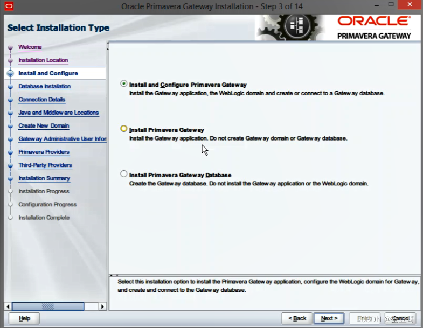Image resolution: width=423 pixels, height=328 pixels.
Task: Click the Third-Party Providers bullet icon
Action: tap(10, 165)
